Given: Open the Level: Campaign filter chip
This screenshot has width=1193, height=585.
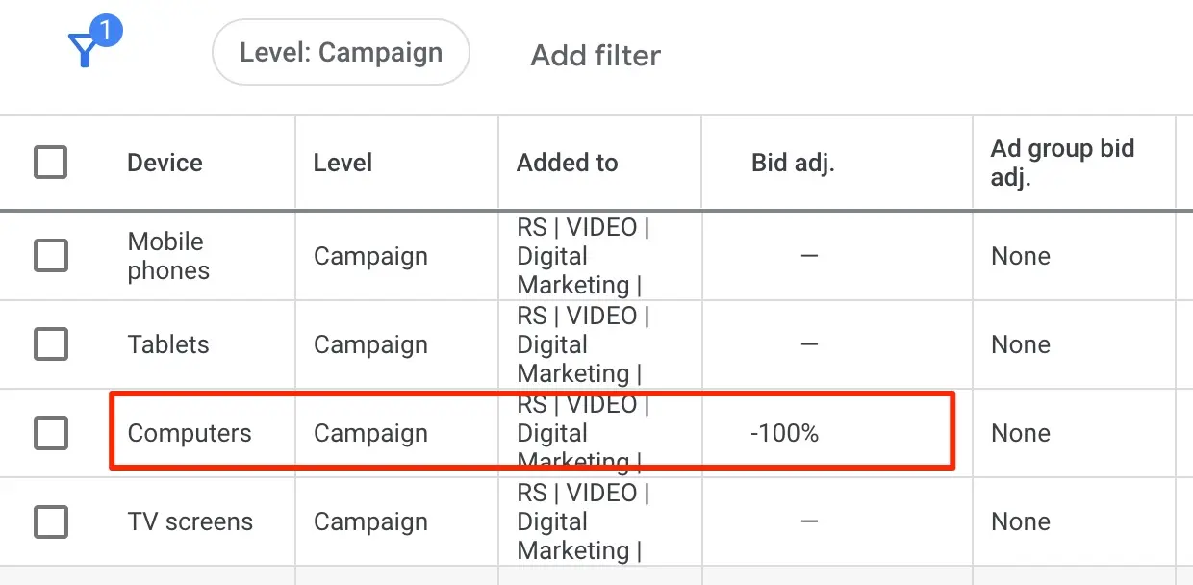Looking at the screenshot, I should coord(341,52).
